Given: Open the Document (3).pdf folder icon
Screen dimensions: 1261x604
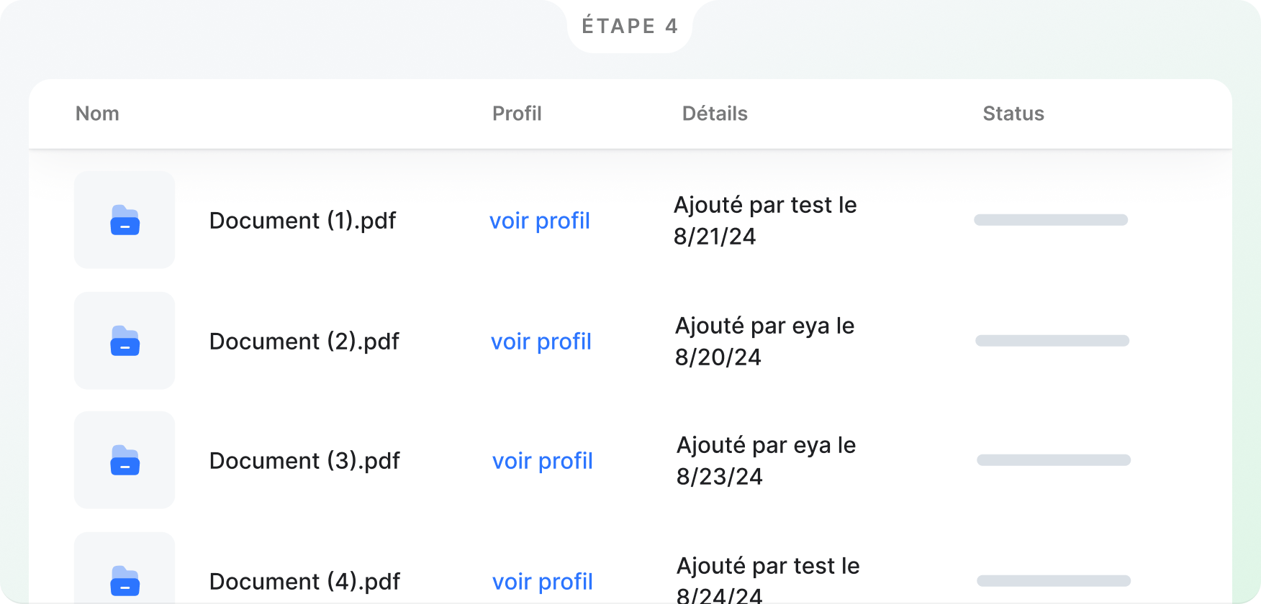Looking at the screenshot, I should 125,460.
